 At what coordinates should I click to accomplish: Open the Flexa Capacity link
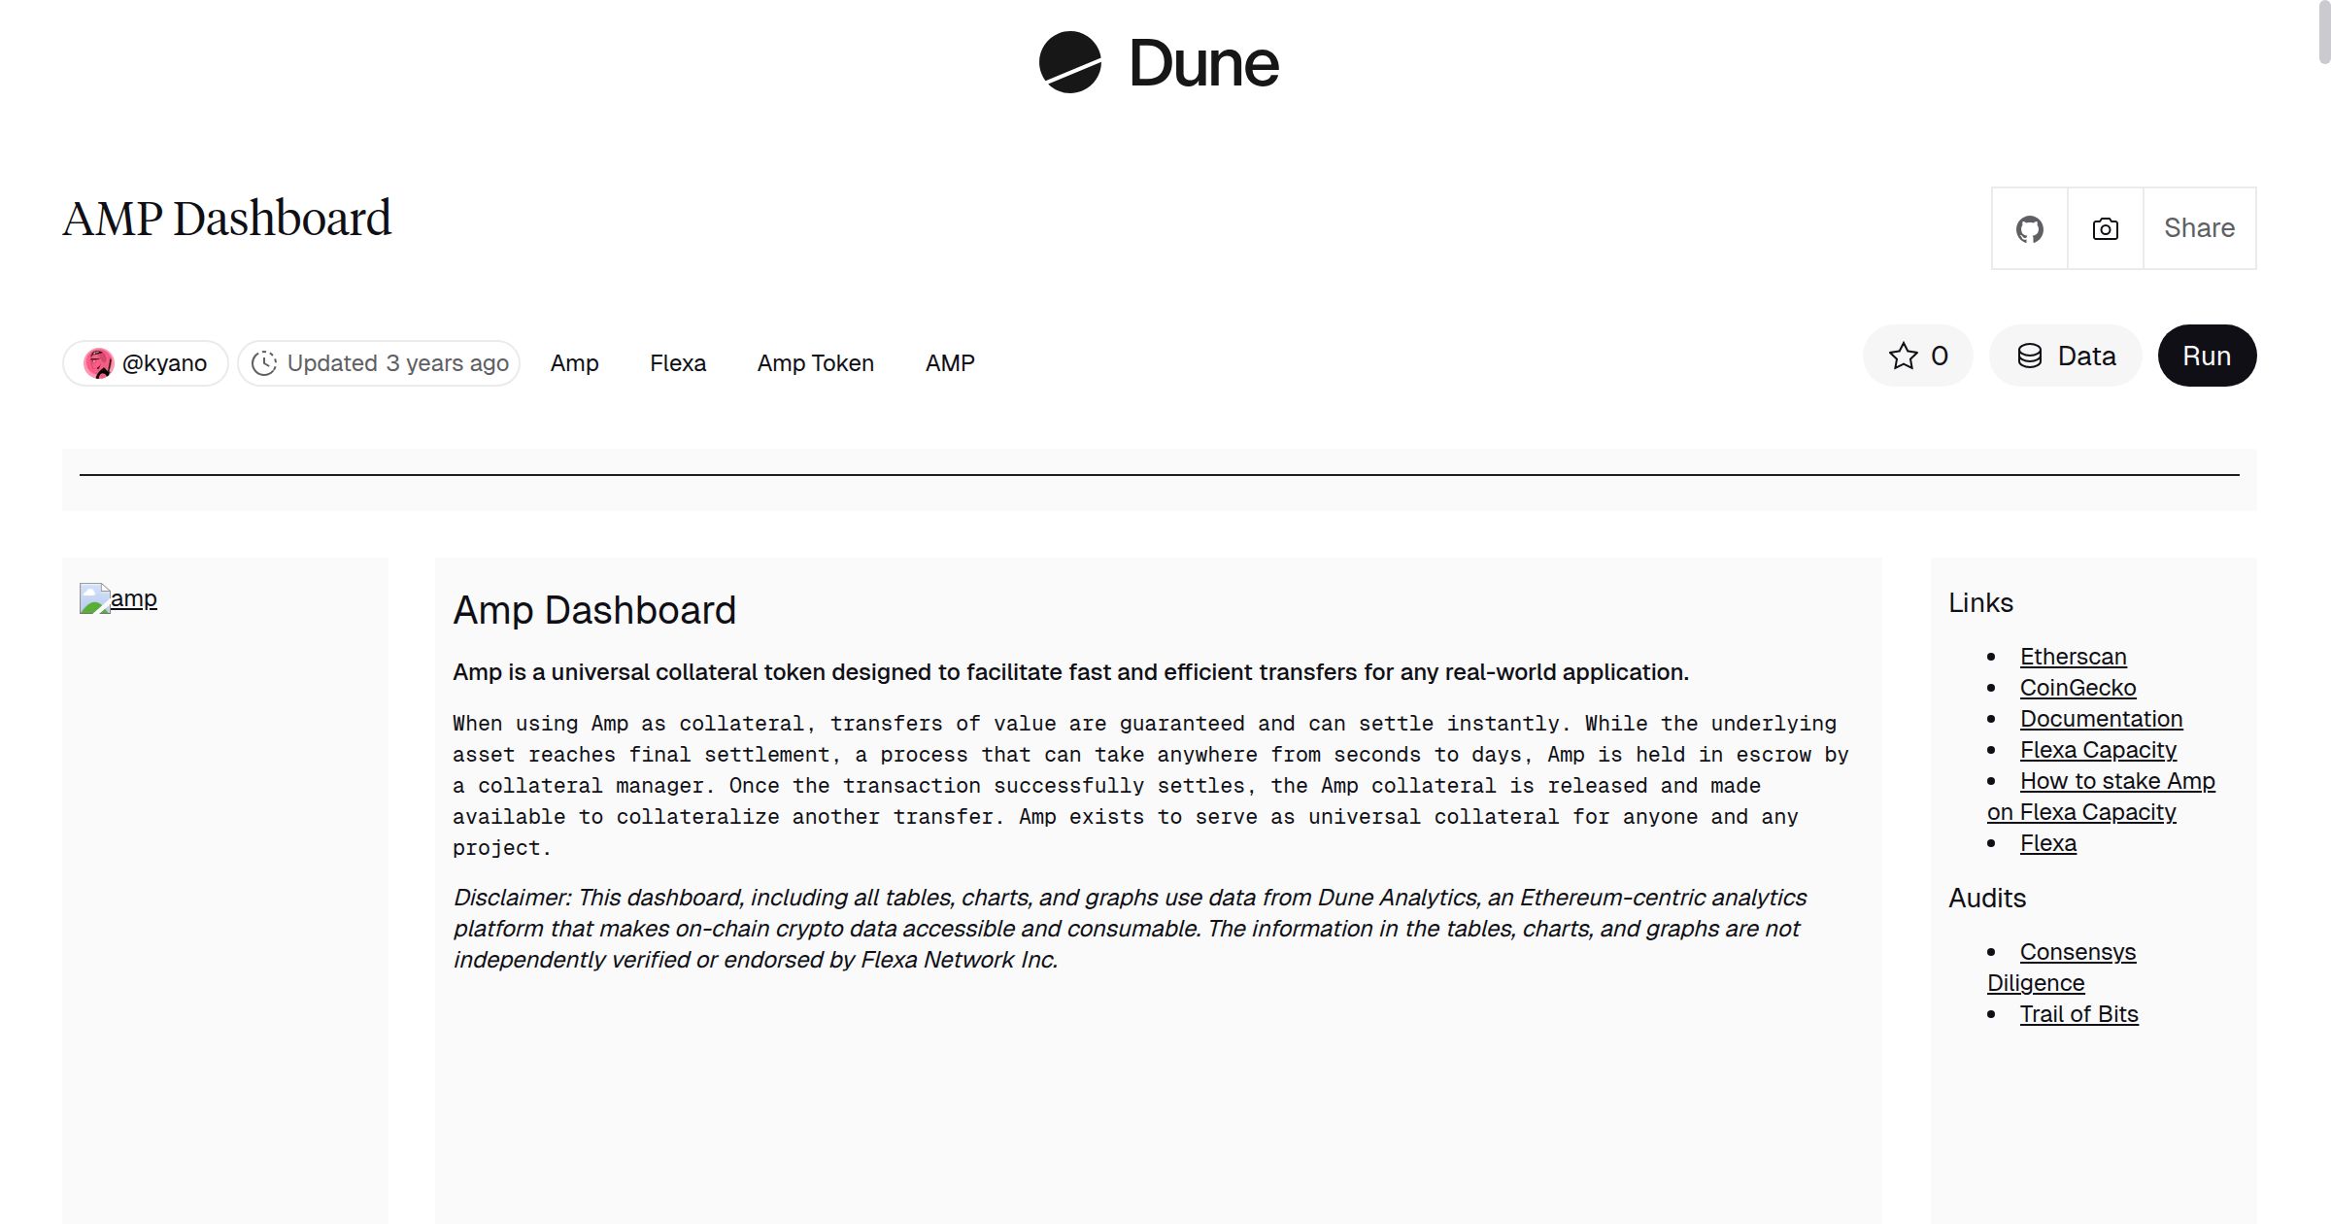pos(2098,750)
